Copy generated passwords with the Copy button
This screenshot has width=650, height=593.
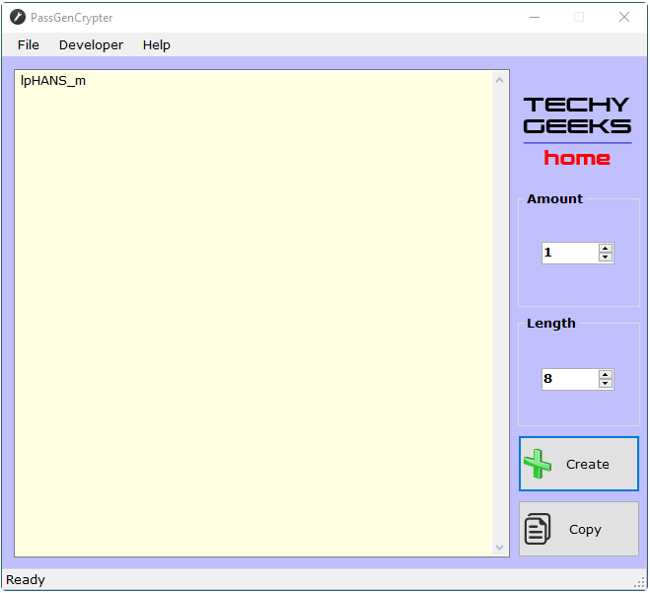pyautogui.click(x=579, y=529)
